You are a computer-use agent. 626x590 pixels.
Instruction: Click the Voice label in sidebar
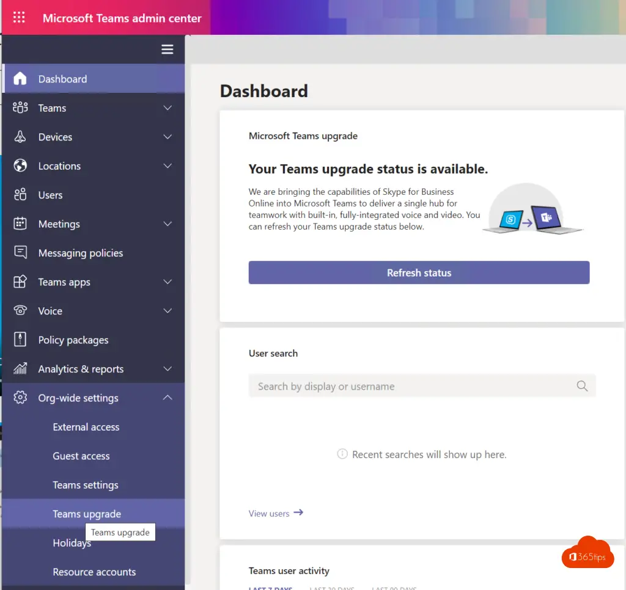50,311
